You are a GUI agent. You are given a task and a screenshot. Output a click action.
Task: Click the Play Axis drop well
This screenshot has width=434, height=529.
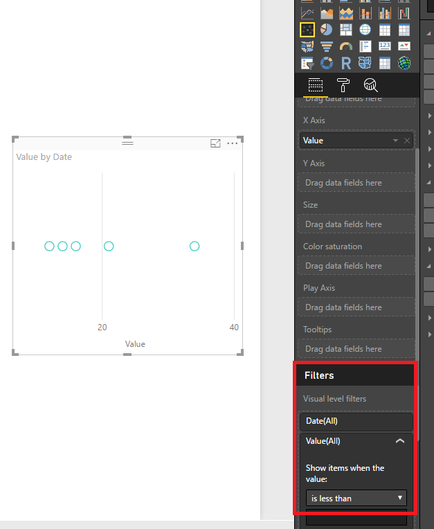[356, 307]
